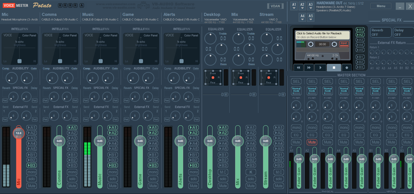Click the Comms 0dB fader knob
Image resolution: width=414 pixels, height=194 pixels.
(59, 141)
